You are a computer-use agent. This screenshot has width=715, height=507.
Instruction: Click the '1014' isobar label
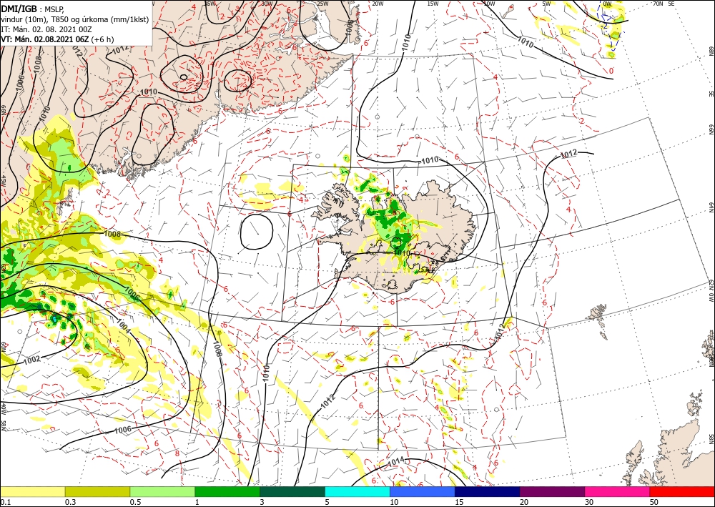395,463
